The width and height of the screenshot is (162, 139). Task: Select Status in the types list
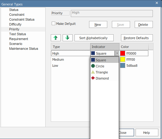14,10
